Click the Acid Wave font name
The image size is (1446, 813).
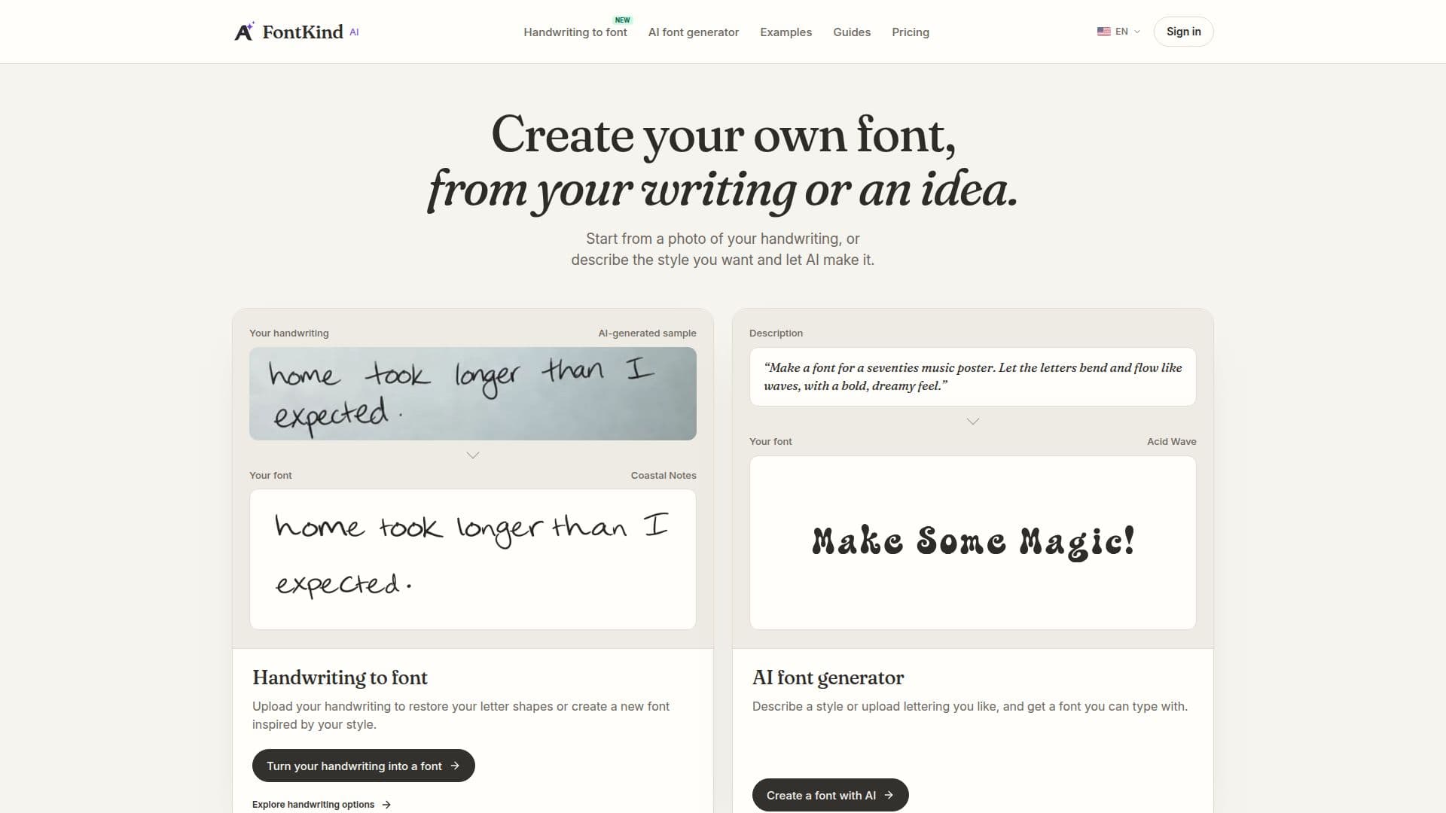click(x=1171, y=442)
